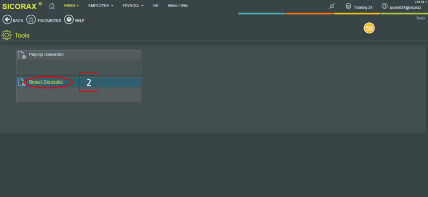Go to the home page icon
428x197 pixels.
pos(51,6)
